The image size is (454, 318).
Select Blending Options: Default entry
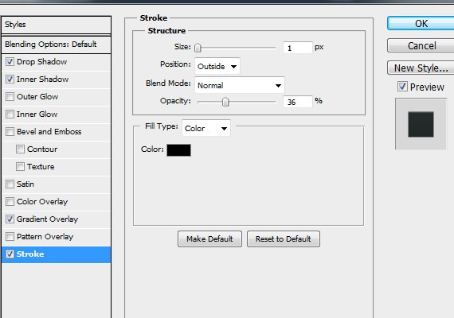(x=57, y=45)
